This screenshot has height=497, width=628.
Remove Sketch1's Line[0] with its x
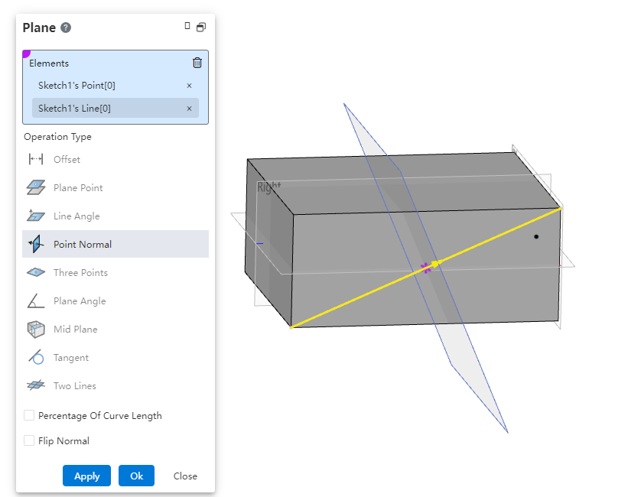coord(189,109)
